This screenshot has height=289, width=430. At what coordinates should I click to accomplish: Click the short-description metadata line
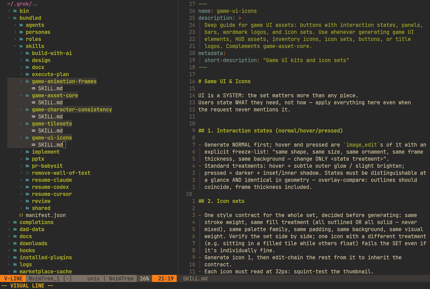(x=277, y=60)
